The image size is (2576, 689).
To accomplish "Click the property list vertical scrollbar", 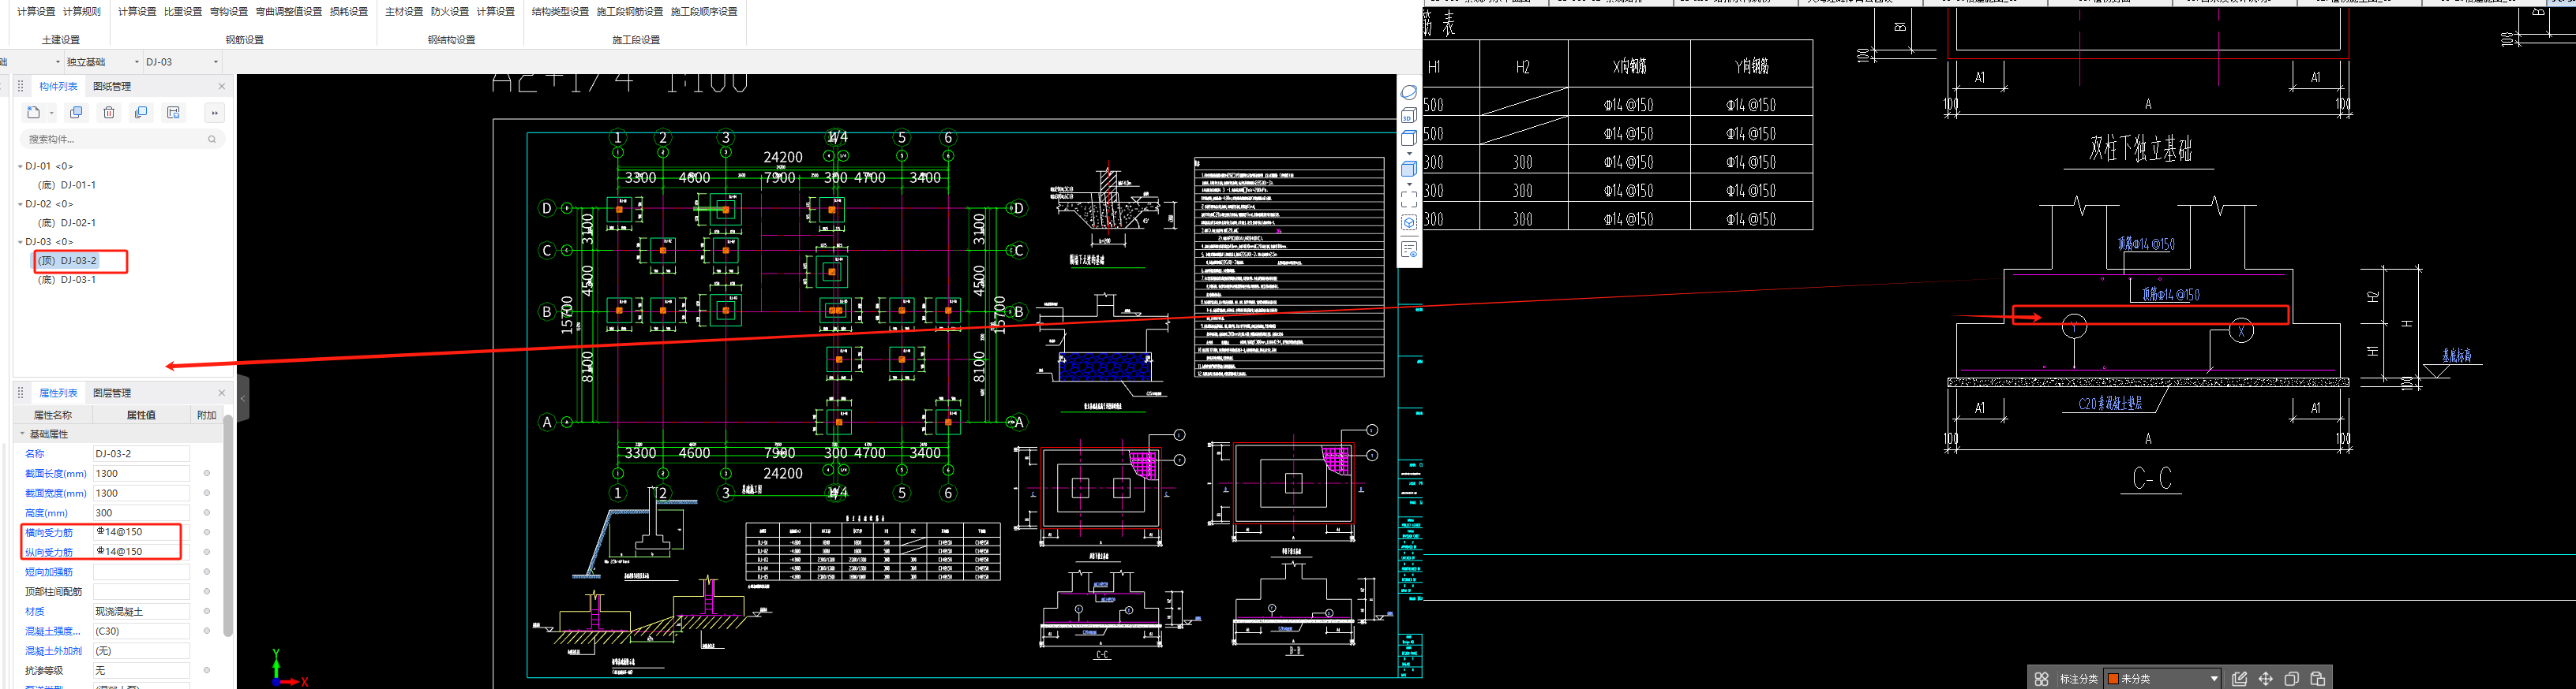I will click(x=228, y=527).
